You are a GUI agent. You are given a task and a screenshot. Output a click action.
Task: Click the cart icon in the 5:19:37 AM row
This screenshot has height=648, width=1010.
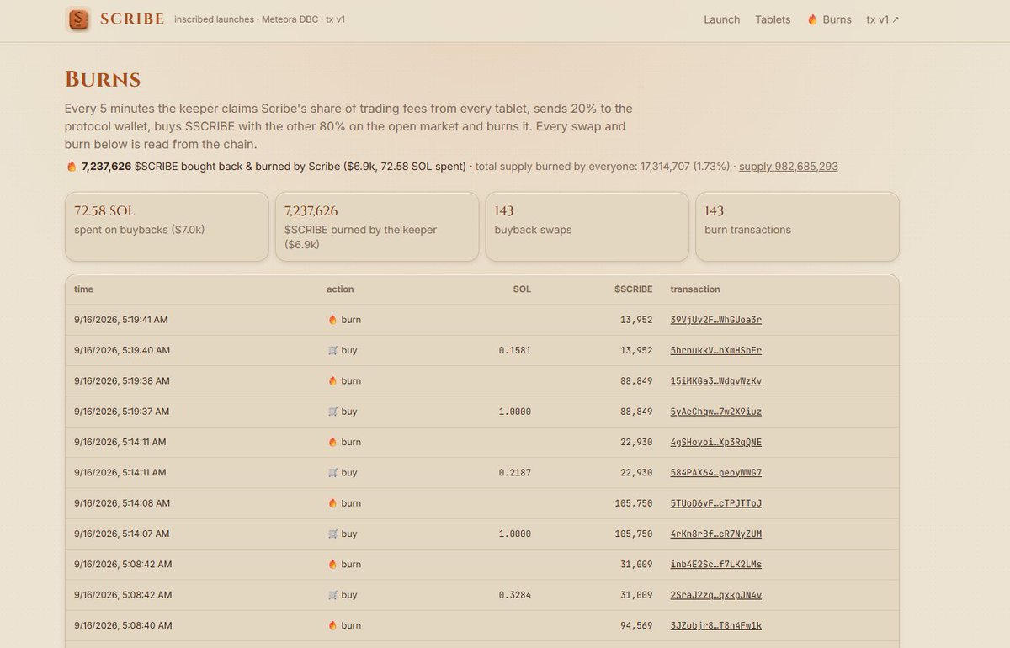tap(332, 412)
